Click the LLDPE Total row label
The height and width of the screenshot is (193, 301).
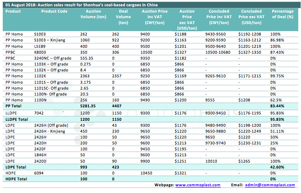point(17,118)
